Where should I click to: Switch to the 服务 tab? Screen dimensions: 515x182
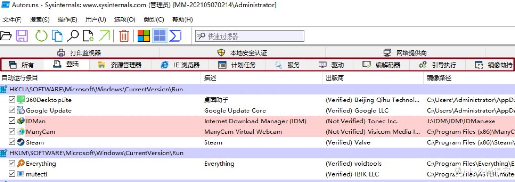pyautogui.click(x=287, y=65)
